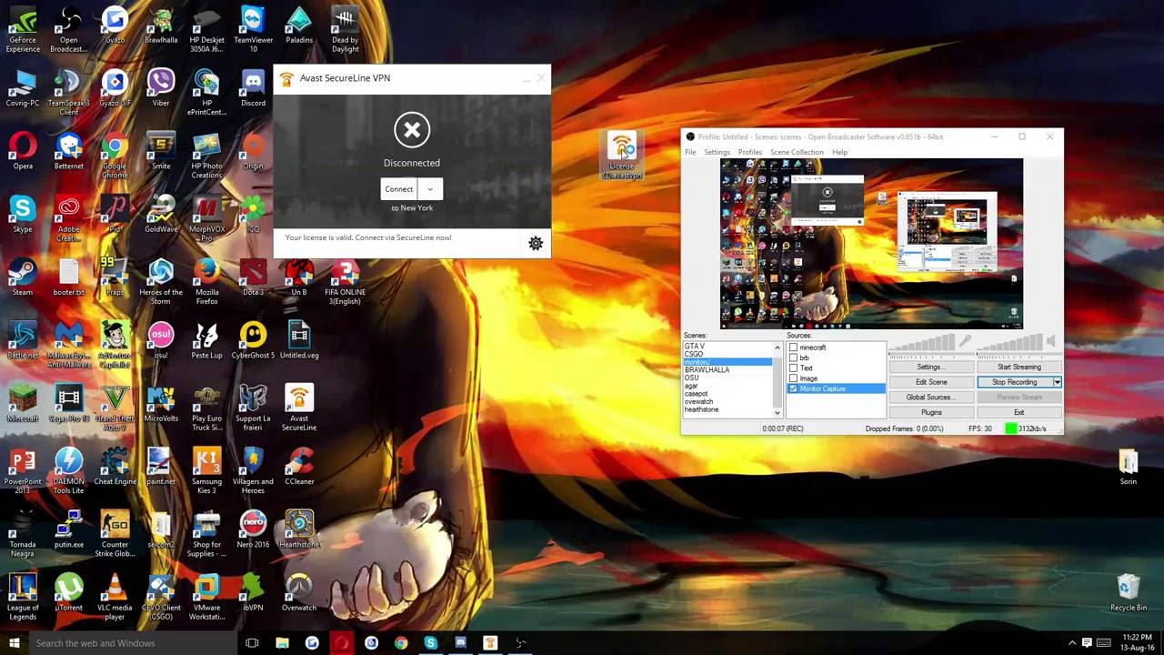
Task: Select the Paladins desktop icon
Action: coord(299,27)
